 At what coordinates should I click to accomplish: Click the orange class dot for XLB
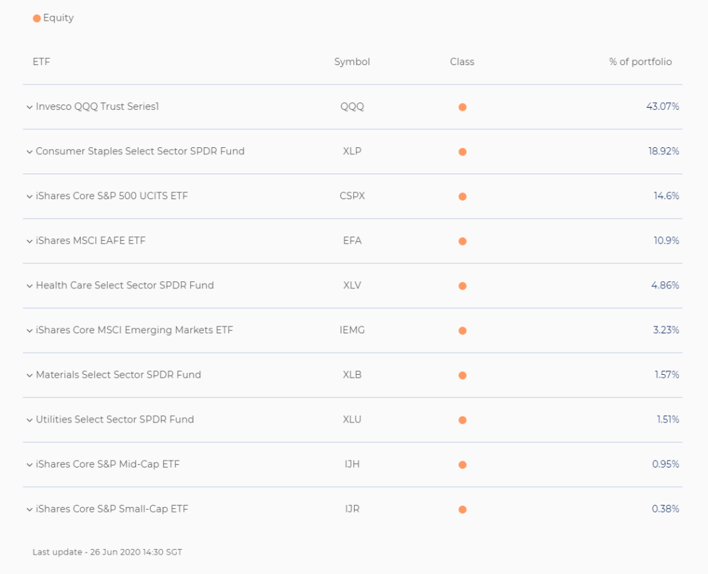(x=462, y=375)
